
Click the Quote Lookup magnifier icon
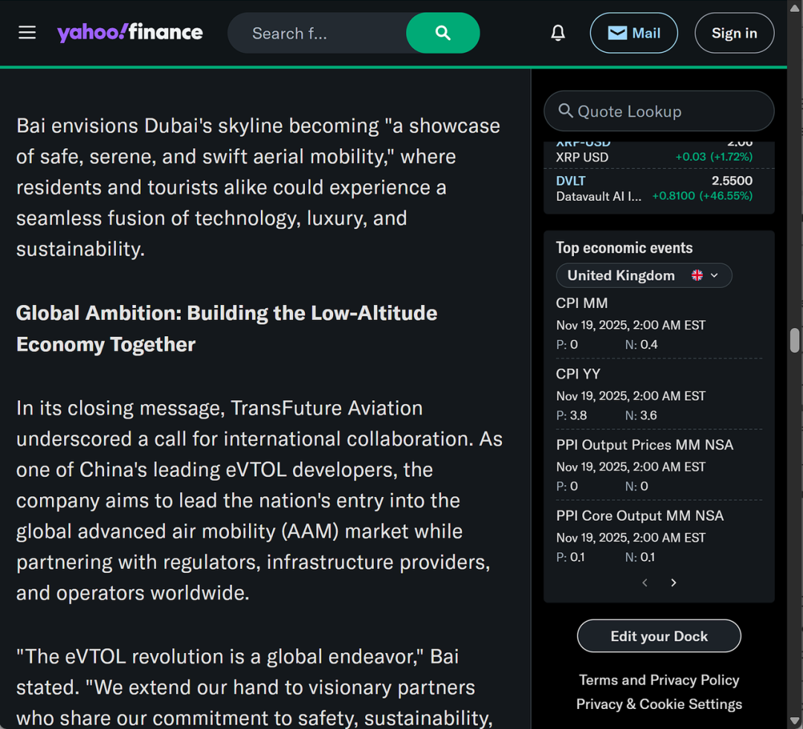point(565,111)
